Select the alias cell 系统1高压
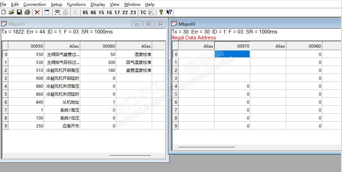The width and height of the screenshot is (342, 172). (62, 110)
